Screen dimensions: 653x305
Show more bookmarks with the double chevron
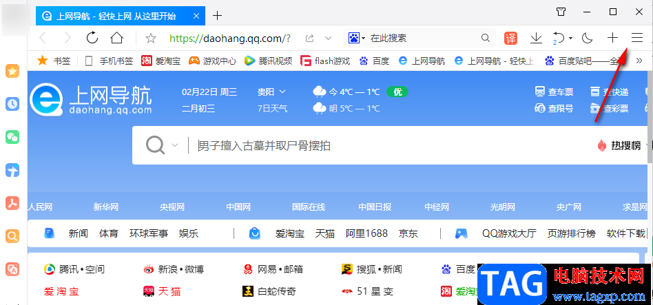(x=639, y=61)
